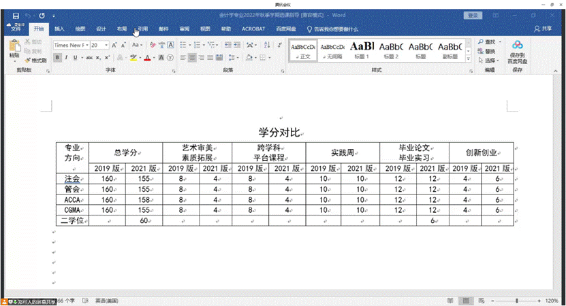Click Save to Baidu Netdisk icon
The image size is (566, 306).
(x=517, y=52)
